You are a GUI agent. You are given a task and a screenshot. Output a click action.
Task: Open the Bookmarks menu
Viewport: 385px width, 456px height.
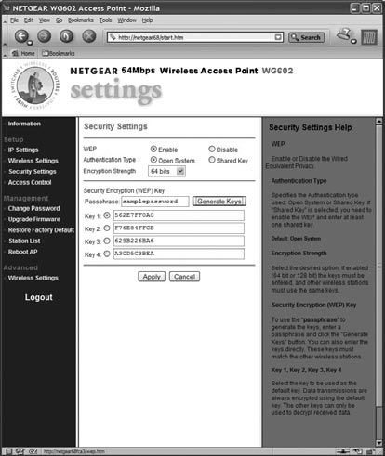81,20
